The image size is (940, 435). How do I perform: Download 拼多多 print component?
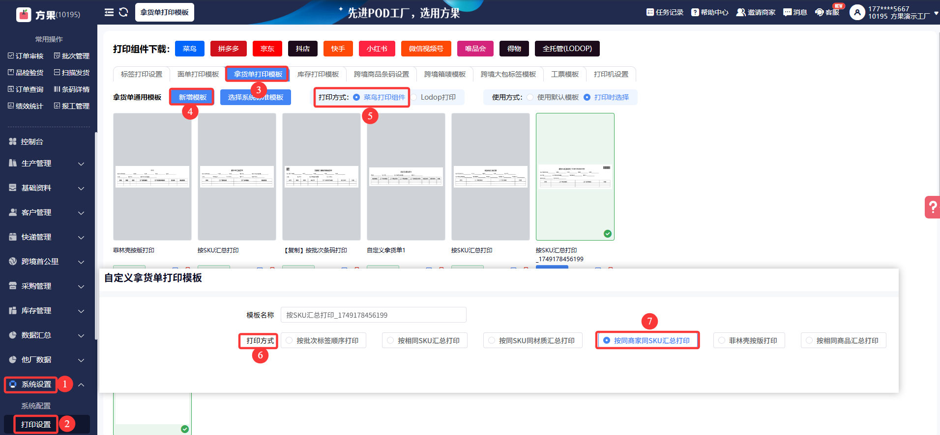(x=229, y=49)
